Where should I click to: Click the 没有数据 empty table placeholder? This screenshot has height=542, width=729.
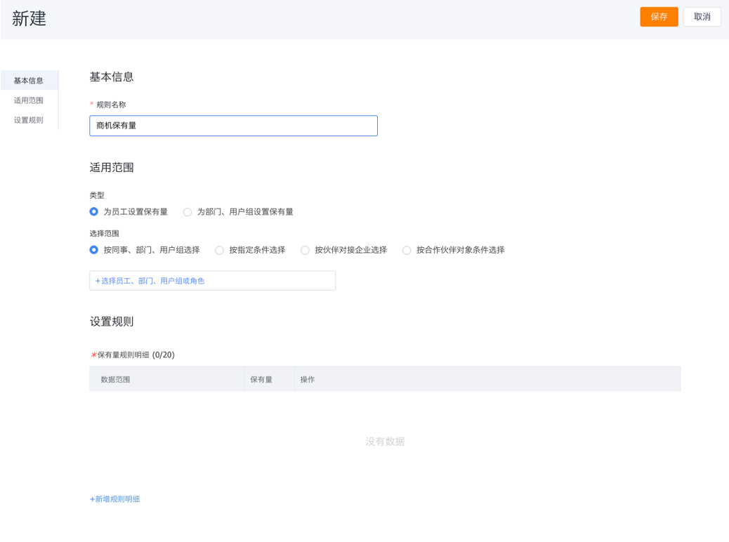tap(385, 442)
